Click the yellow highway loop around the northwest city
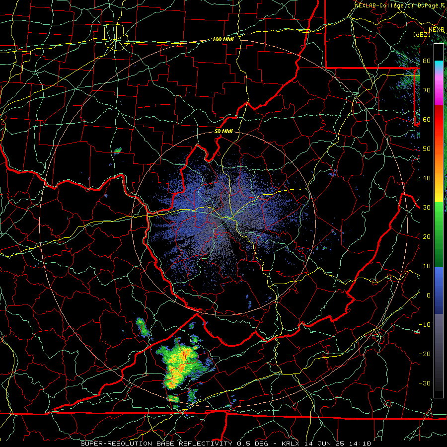 pos(115,38)
